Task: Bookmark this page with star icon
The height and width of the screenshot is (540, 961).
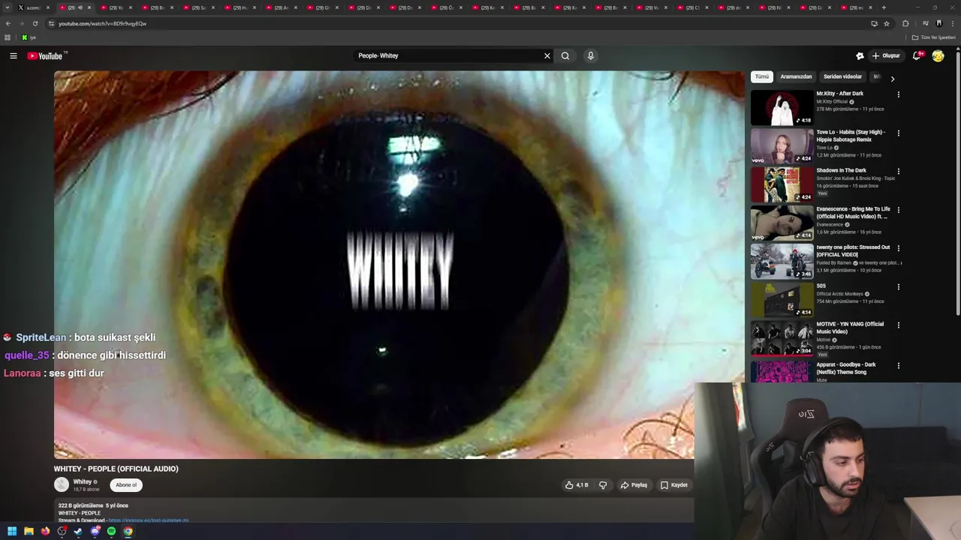Action: pyautogui.click(x=887, y=23)
